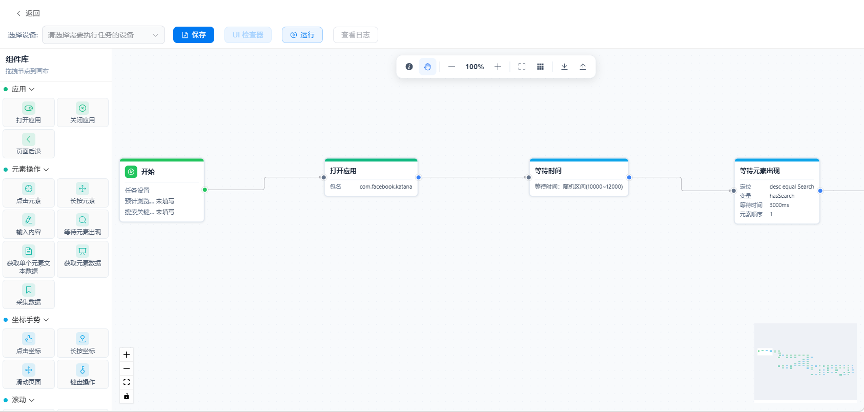The width and height of the screenshot is (864, 412).
Task: Click the 运行 button
Action: pyautogui.click(x=302, y=35)
